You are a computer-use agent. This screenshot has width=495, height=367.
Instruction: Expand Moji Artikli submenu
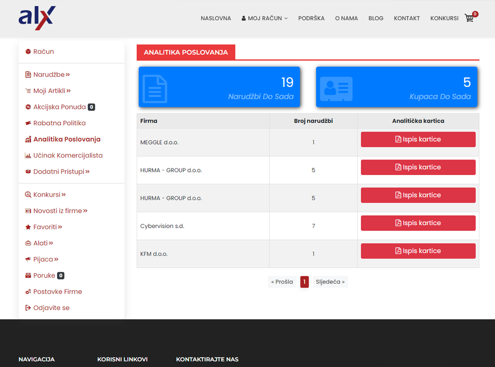[69, 90]
